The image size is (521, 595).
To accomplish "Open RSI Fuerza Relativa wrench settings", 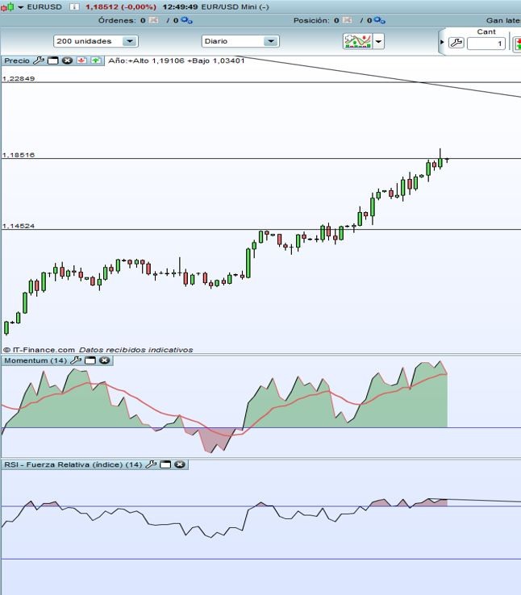I will coord(151,464).
